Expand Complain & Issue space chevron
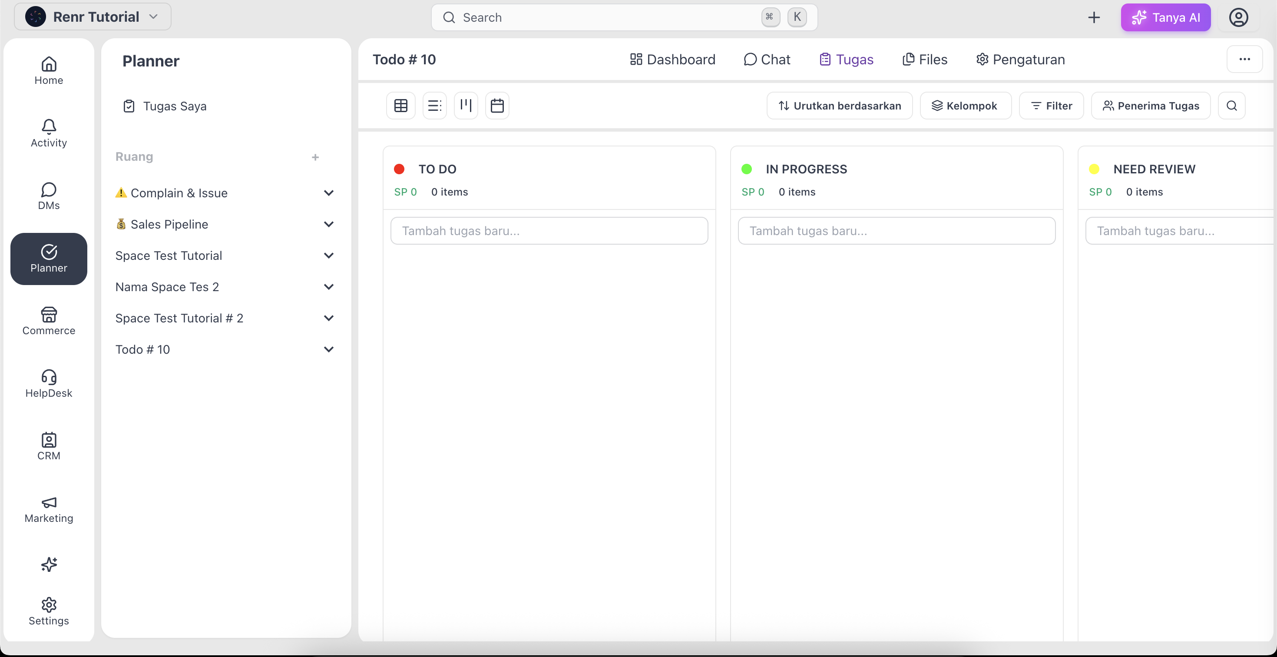The height and width of the screenshot is (657, 1277). click(329, 193)
